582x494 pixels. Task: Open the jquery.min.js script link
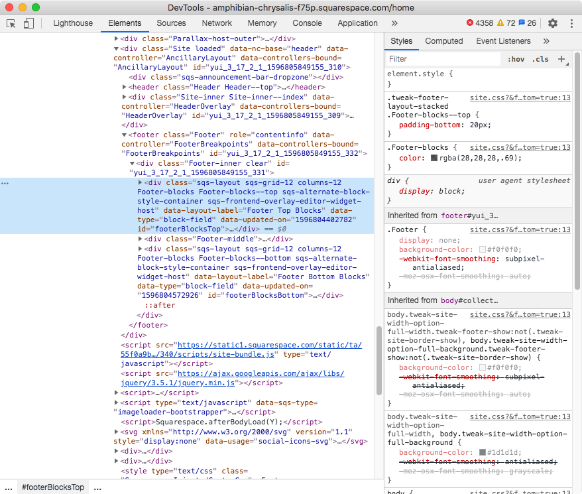[233, 378]
